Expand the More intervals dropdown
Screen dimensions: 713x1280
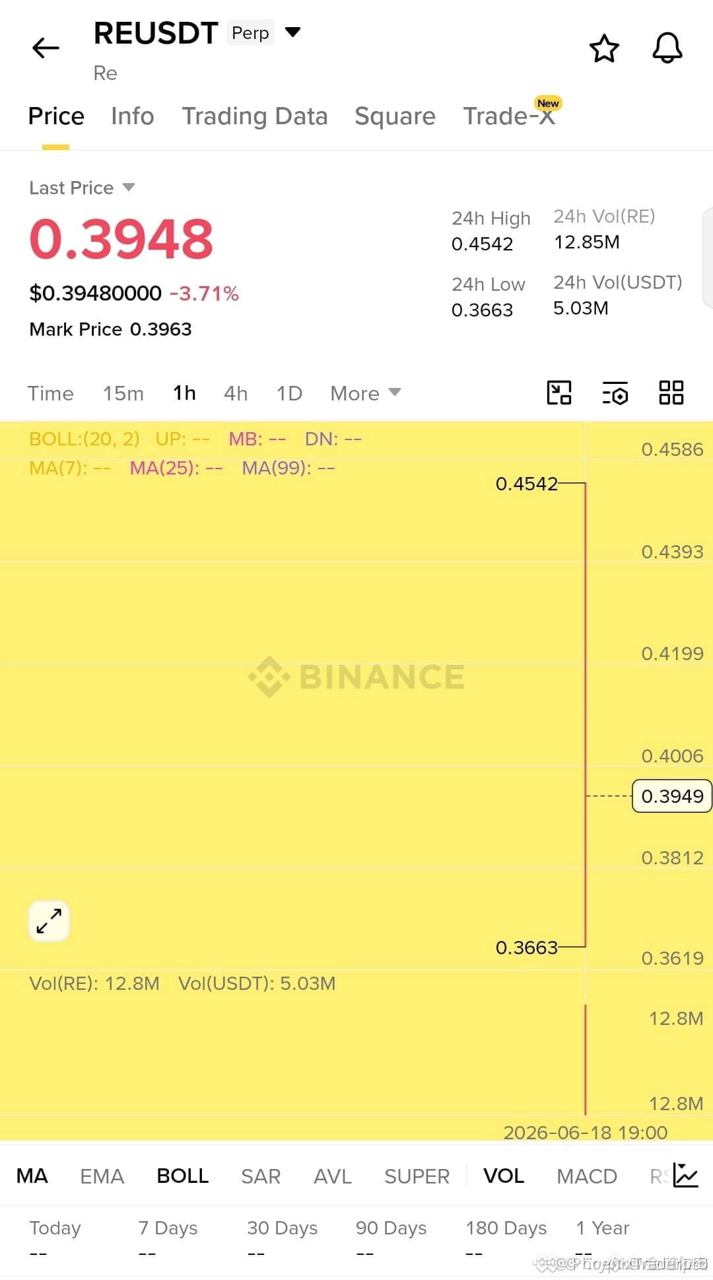pyautogui.click(x=366, y=393)
